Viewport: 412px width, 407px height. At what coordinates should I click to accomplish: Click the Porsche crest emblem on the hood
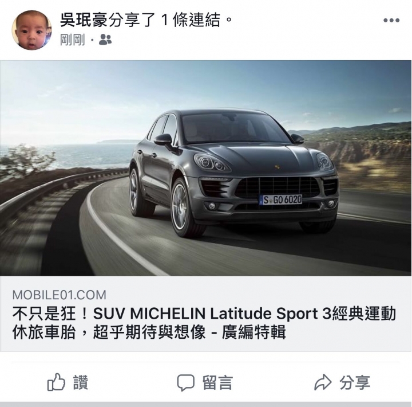click(x=277, y=167)
